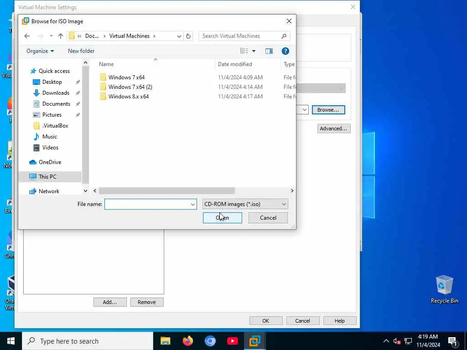467x350 pixels.
Task: Show hidden system tray icons
Action: [386, 341]
